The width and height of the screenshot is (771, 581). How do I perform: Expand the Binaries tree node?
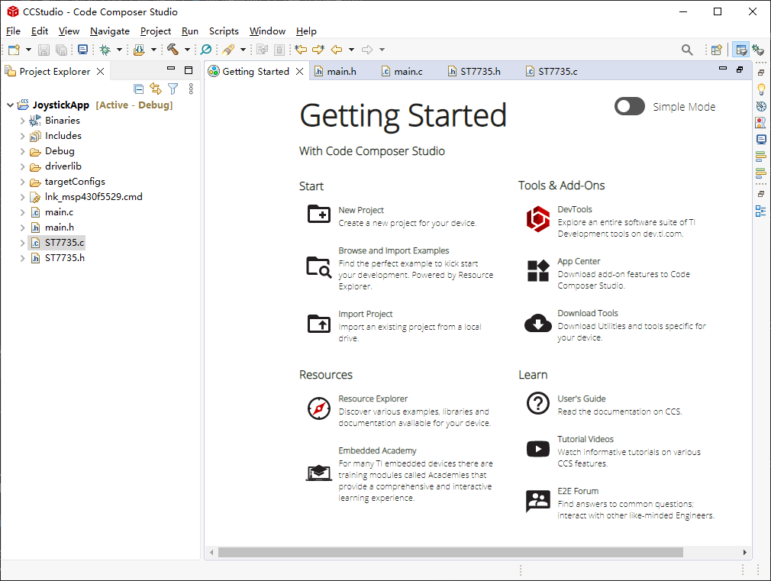(22, 121)
